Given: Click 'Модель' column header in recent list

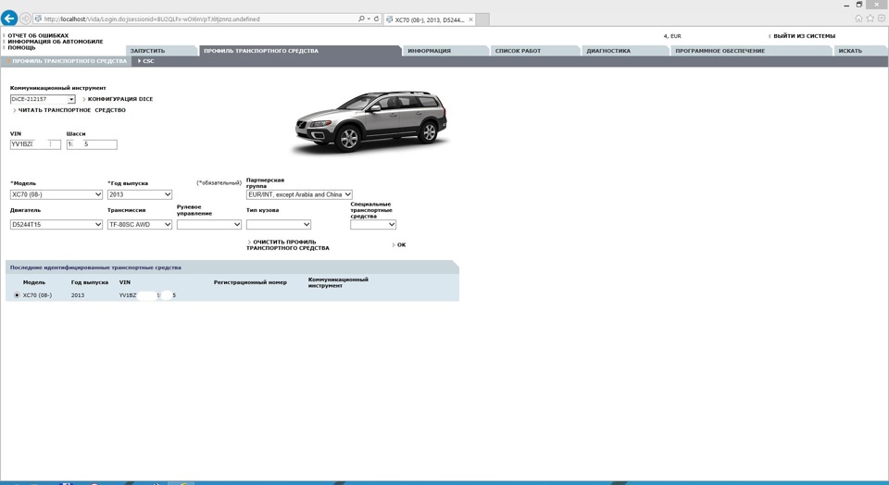Looking at the screenshot, I should (x=34, y=282).
